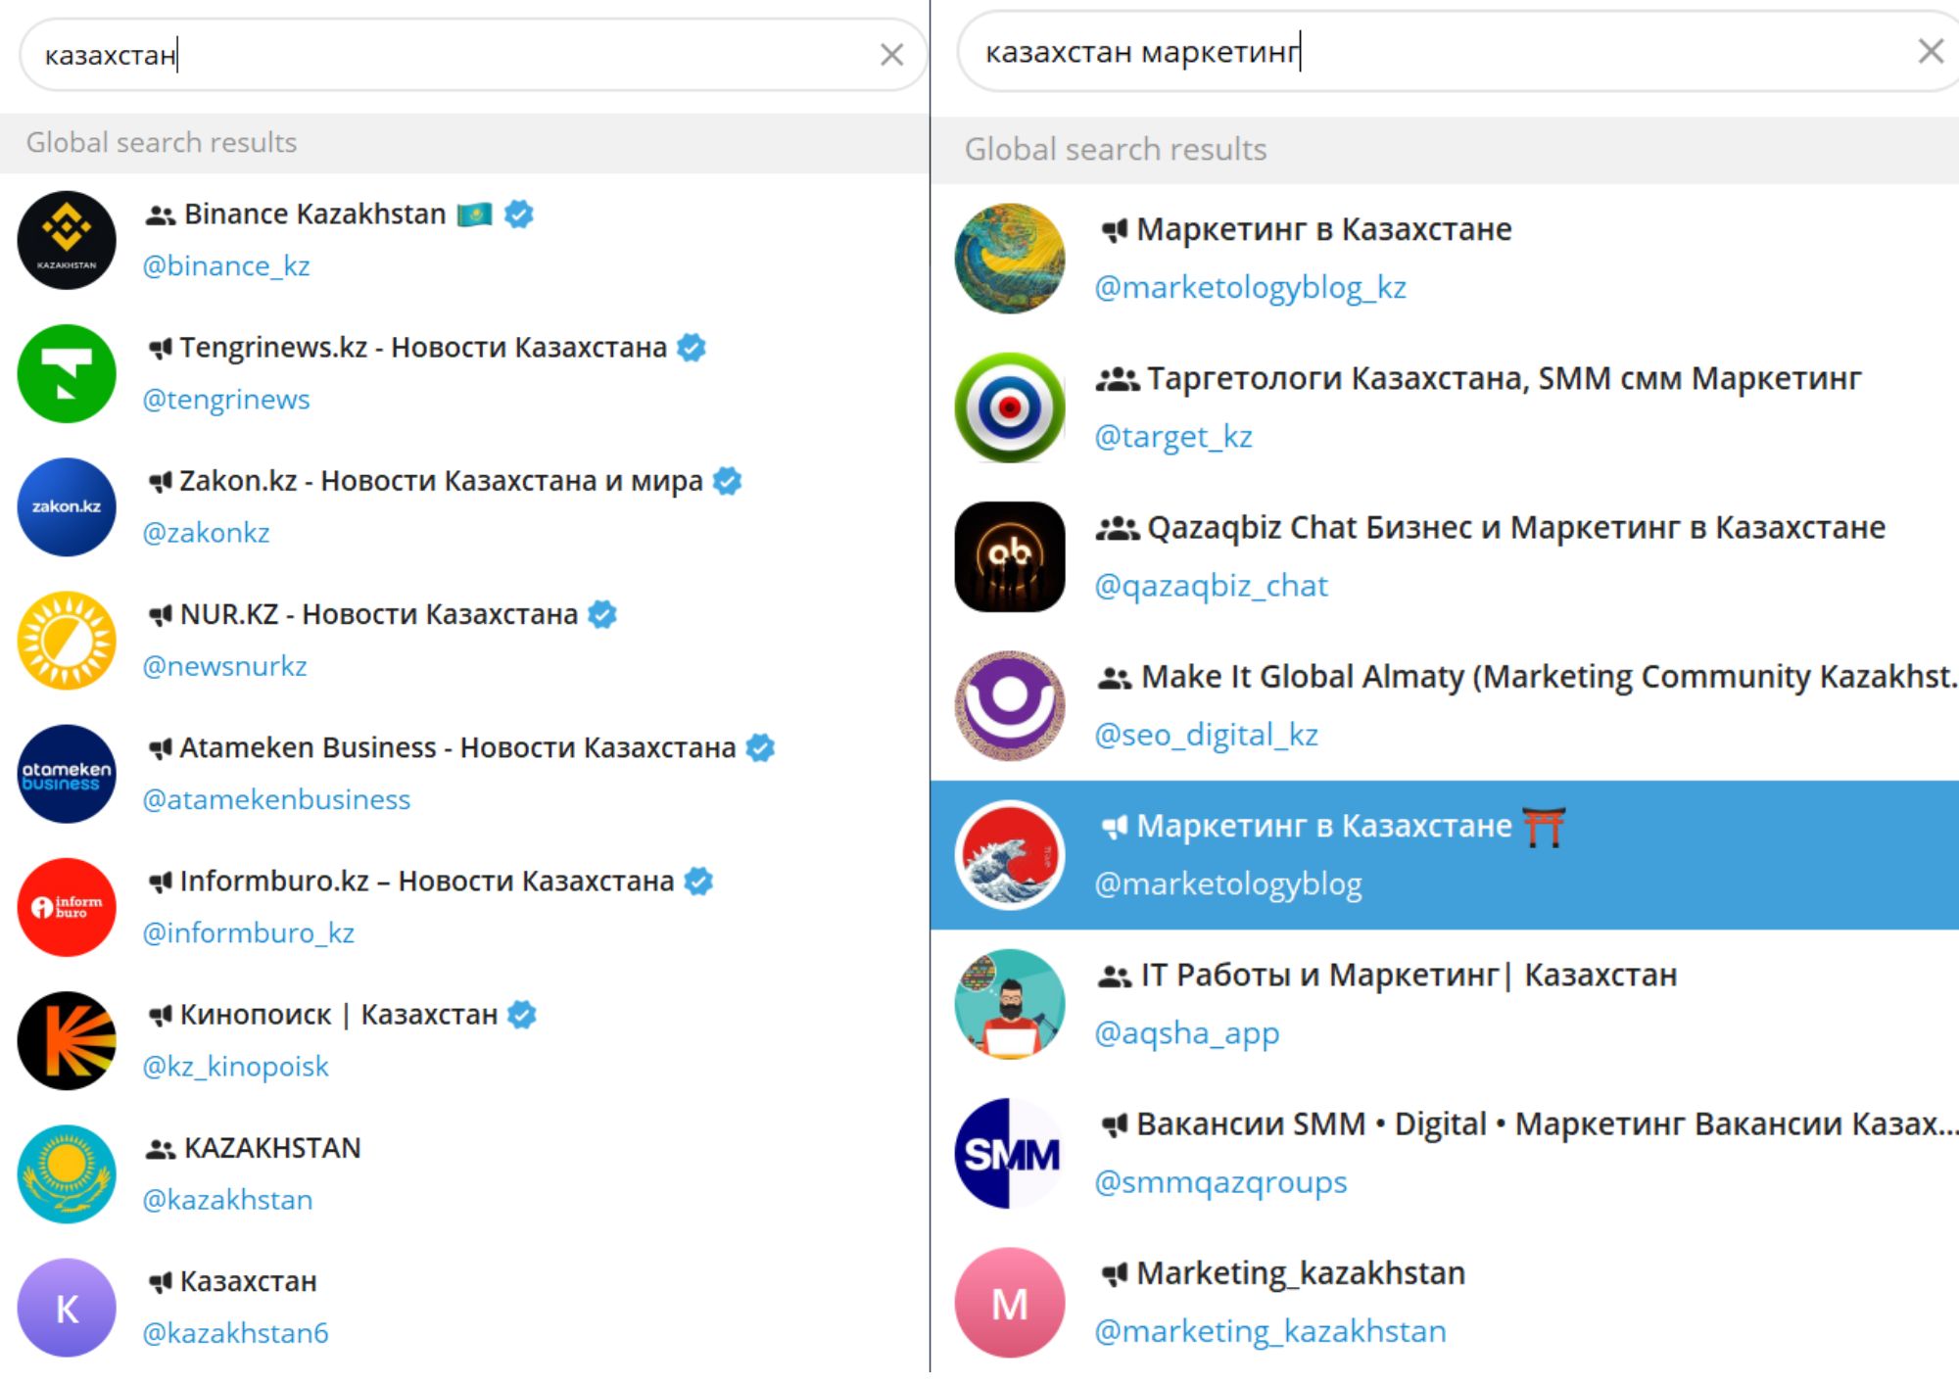The image size is (1959, 1385).
Task: Open the @zakonkz username link
Action: pos(206,533)
